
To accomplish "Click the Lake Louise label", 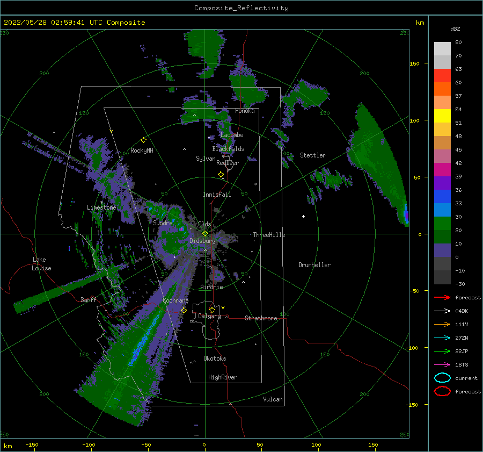I will [41, 264].
